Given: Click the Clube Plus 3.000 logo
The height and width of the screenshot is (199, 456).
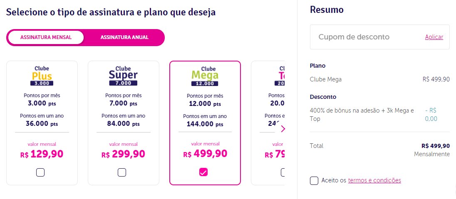Looking at the screenshot, I should [x=42, y=76].
